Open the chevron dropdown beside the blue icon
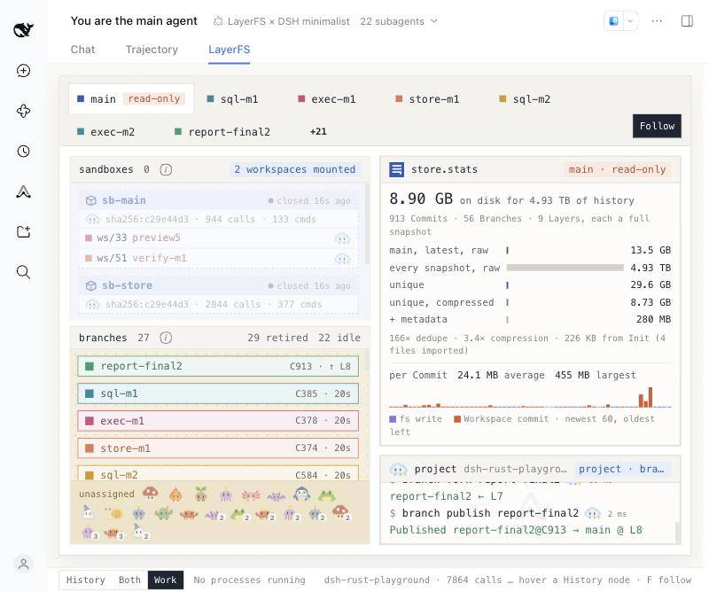Screen dimensions: 709x592 (630, 20)
